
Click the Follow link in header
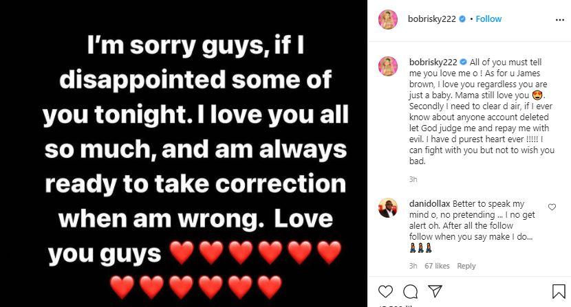coord(489,19)
